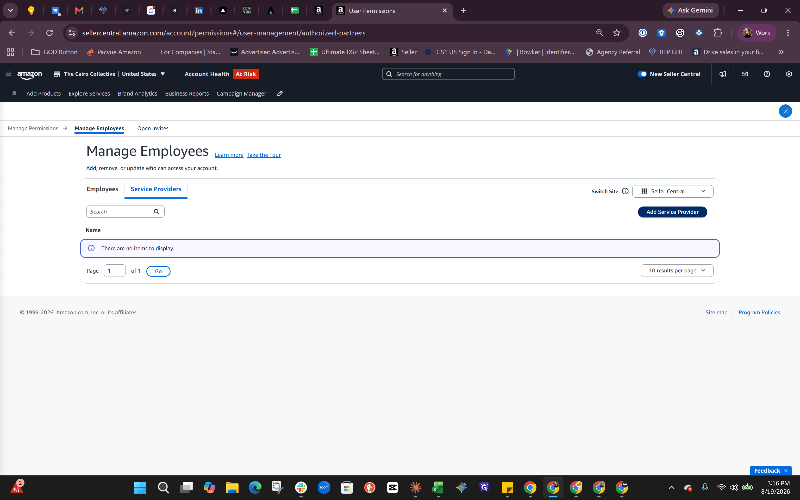Select the Manage Employees tab

tap(99, 128)
